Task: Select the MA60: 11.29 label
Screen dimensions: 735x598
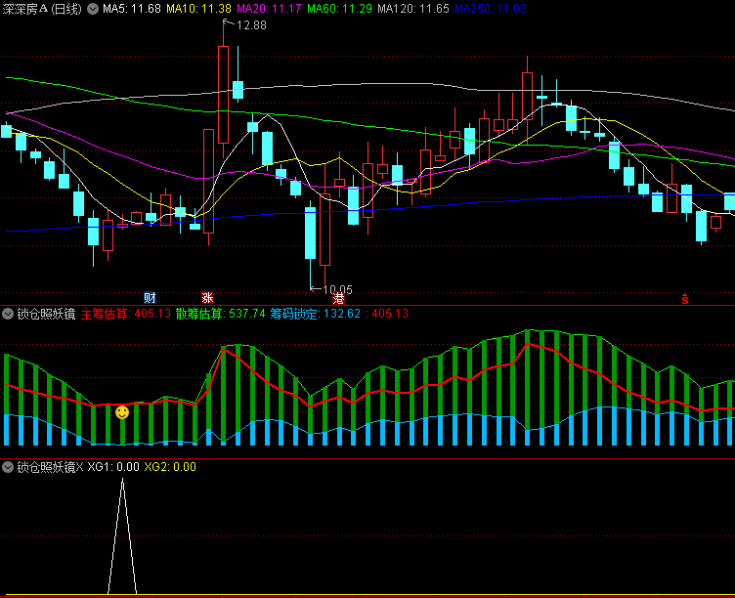Action: point(339,9)
